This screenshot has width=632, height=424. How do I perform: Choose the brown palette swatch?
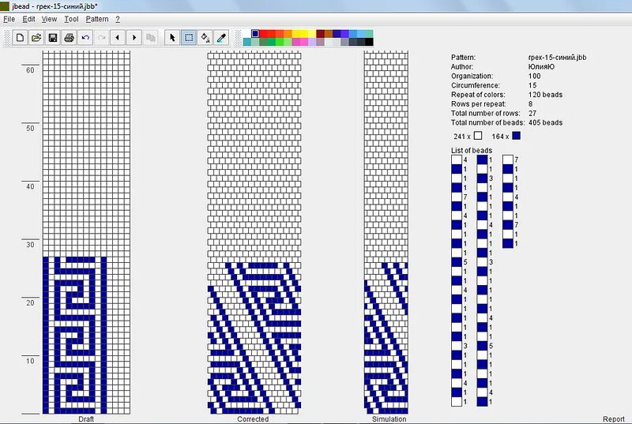[329, 33]
